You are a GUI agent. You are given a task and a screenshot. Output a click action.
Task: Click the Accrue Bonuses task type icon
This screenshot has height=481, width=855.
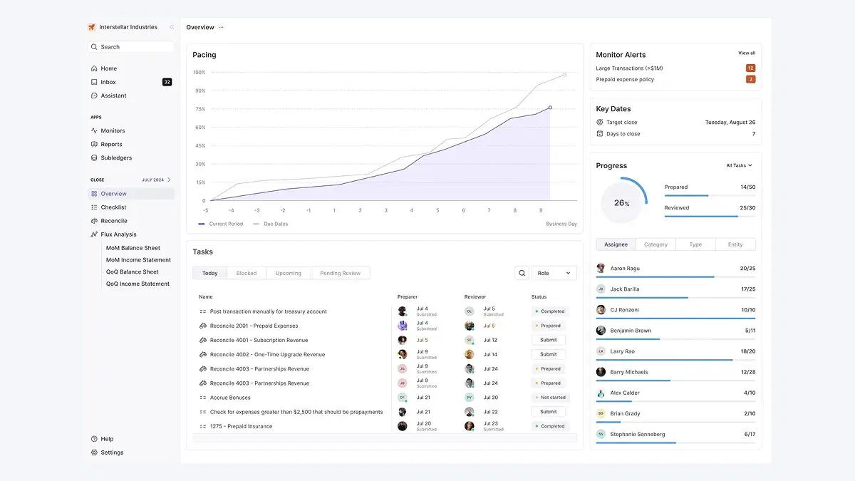202,398
